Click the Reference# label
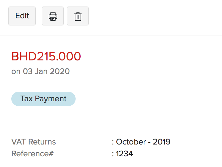 click(x=32, y=154)
